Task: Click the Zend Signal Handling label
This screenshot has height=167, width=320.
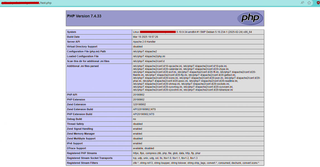Action: point(80,129)
